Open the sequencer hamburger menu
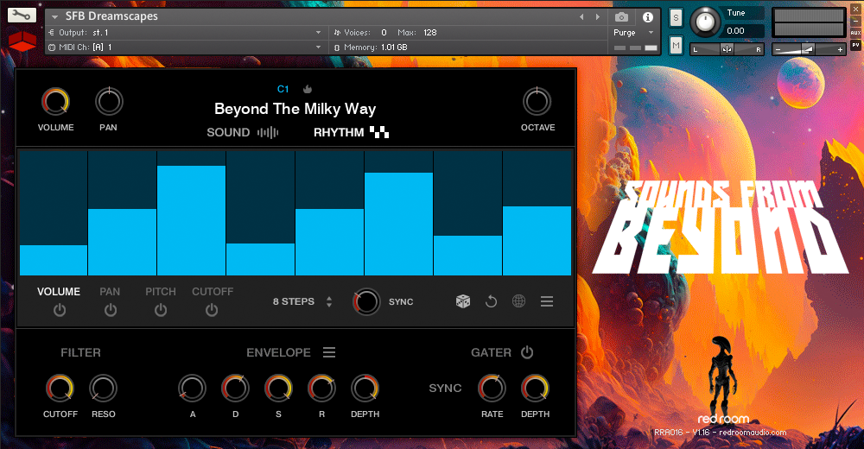 pyautogui.click(x=547, y=301)
